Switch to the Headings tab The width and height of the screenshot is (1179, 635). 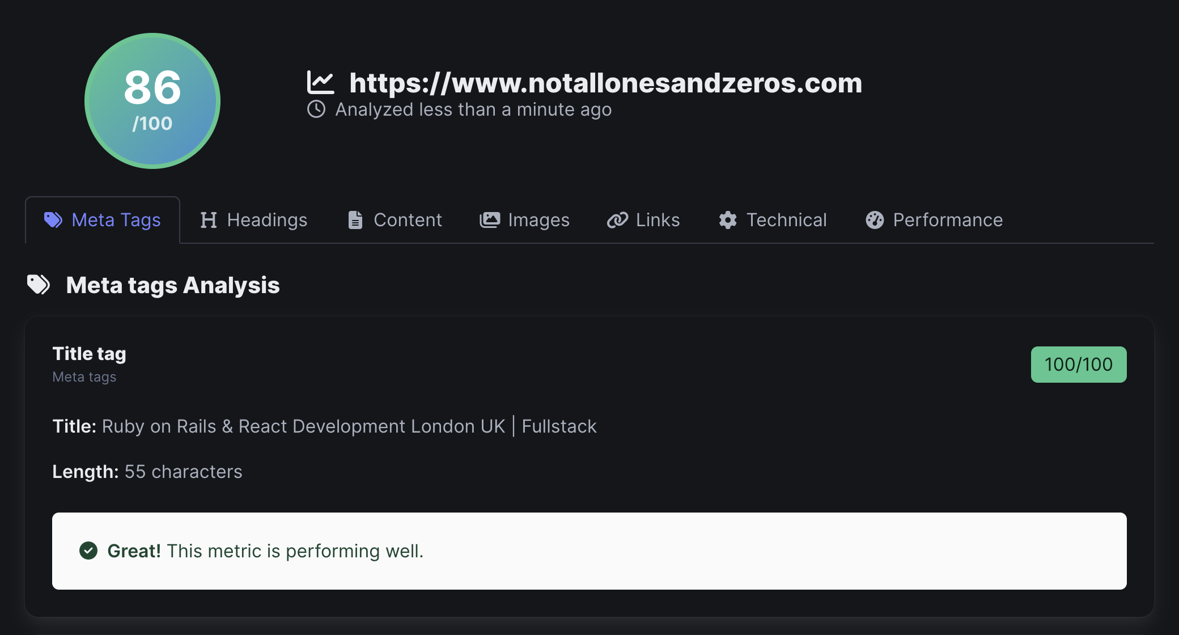click(254, 220)
